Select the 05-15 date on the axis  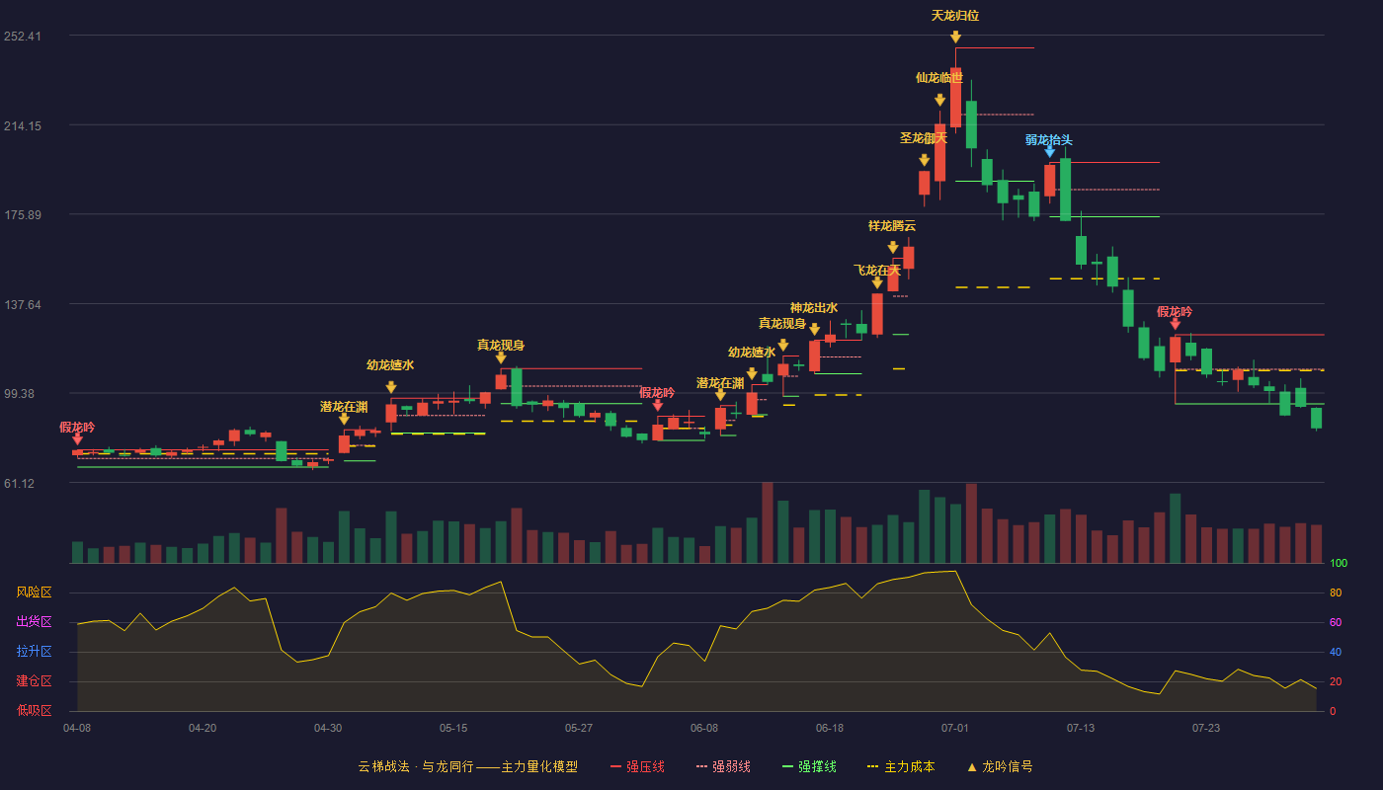pos(453,728)
